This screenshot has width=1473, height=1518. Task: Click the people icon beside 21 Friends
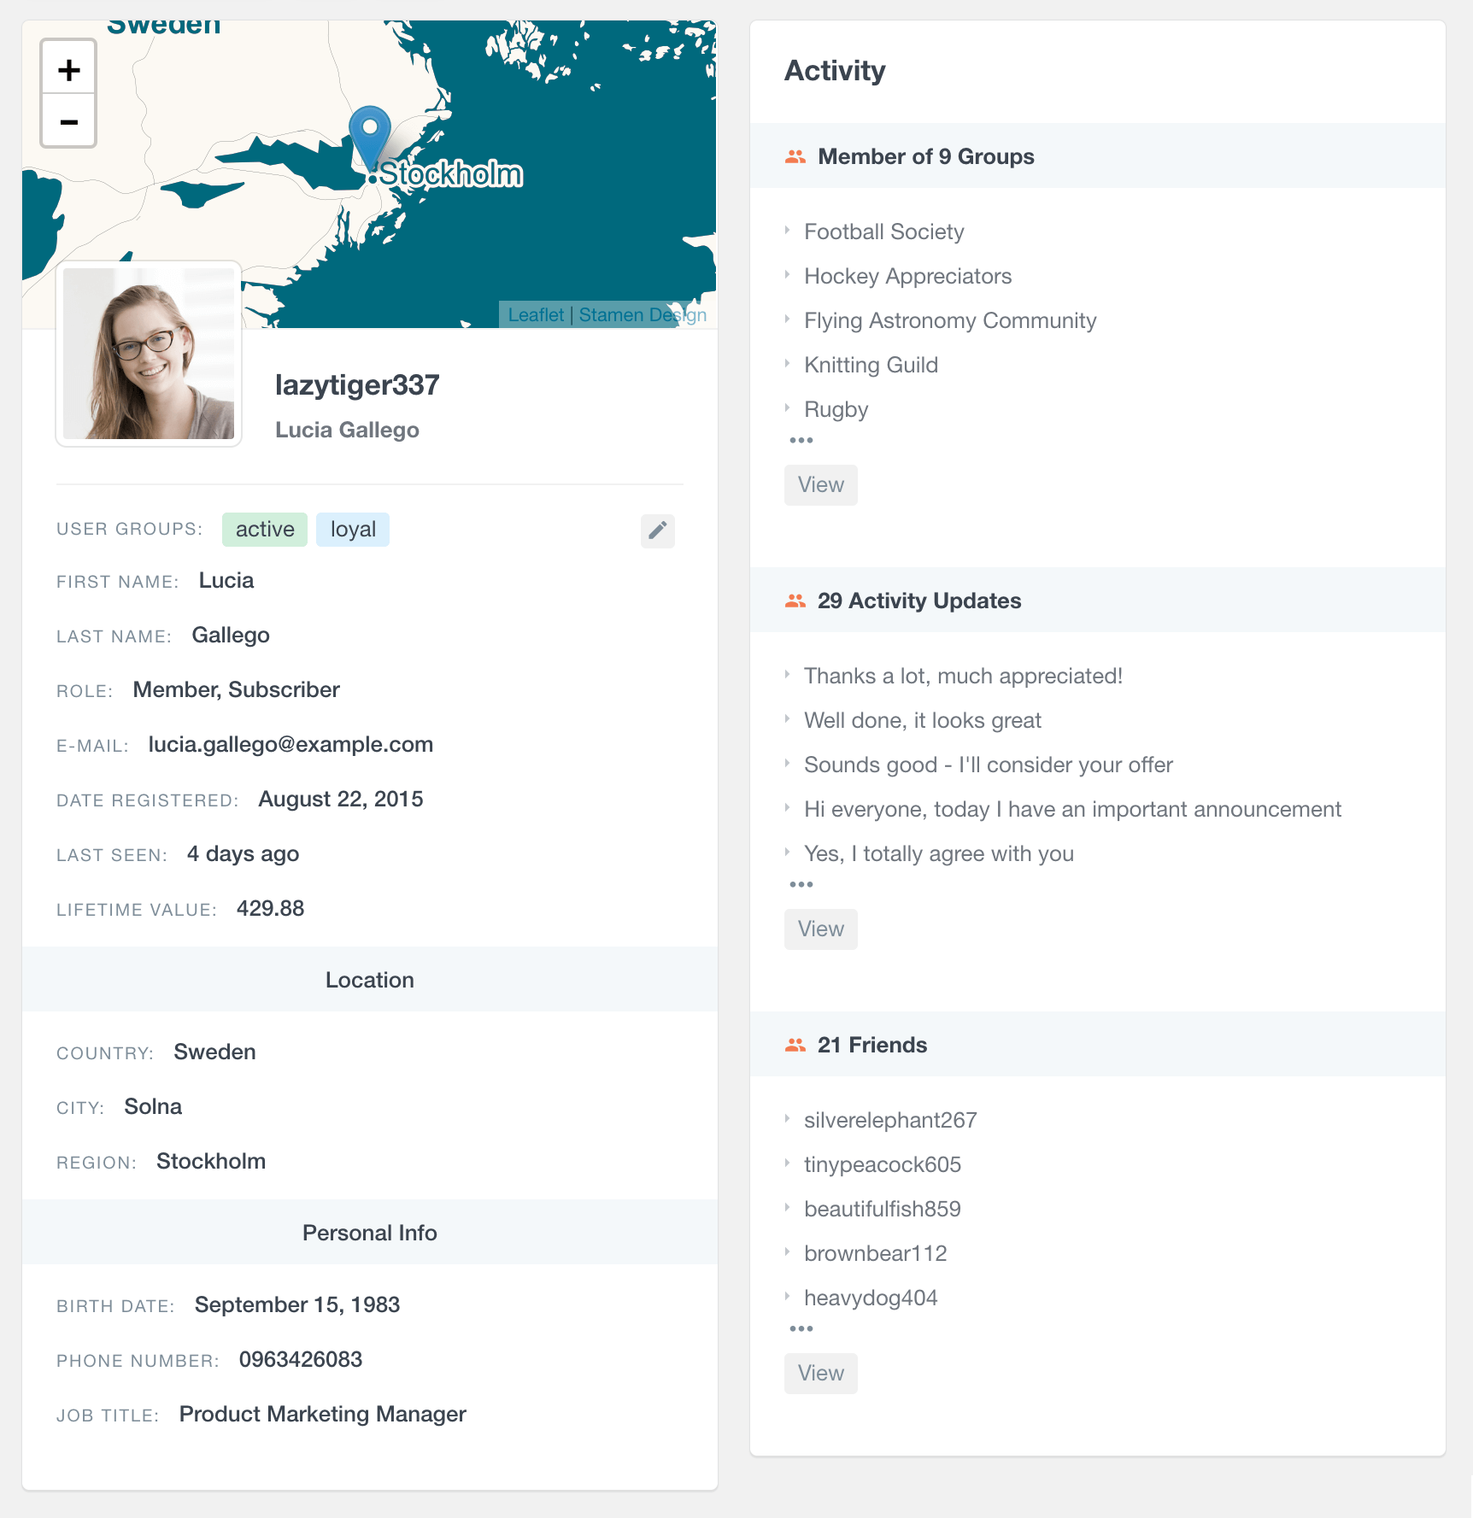click(794, 1043)
